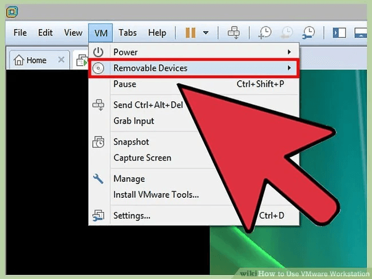The height and width of the screenshot is (279, 372).
Task: Select Send Ctrl+Alt+Del menu entry
Action: [148, 105]
